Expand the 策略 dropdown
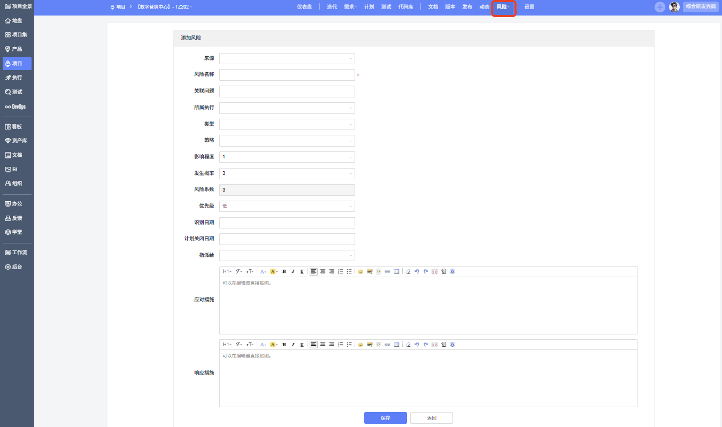Image resolution: width=722 pixels, height=427 pixels. 287,140
